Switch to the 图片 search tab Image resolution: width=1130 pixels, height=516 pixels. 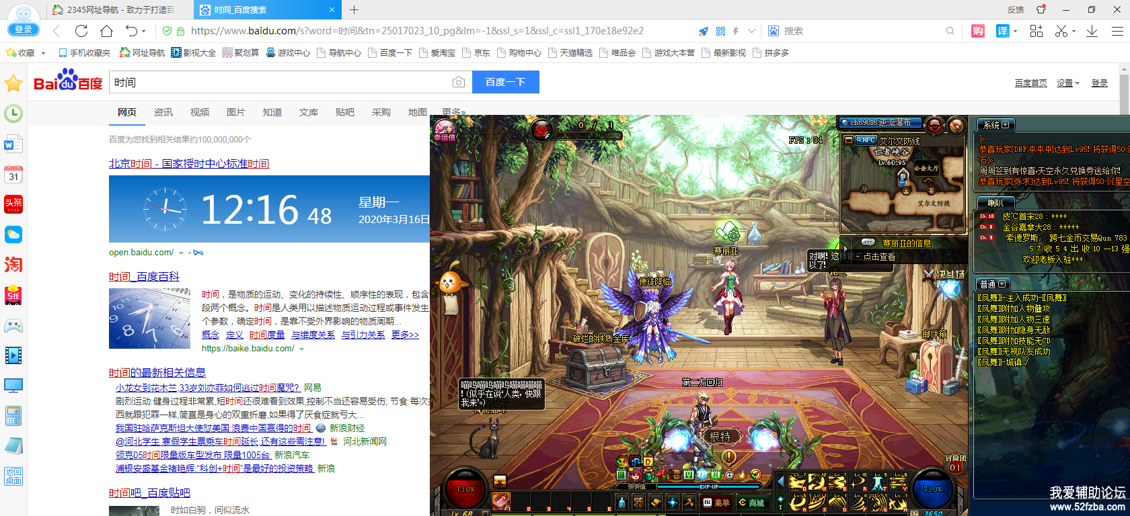(236, 112)
